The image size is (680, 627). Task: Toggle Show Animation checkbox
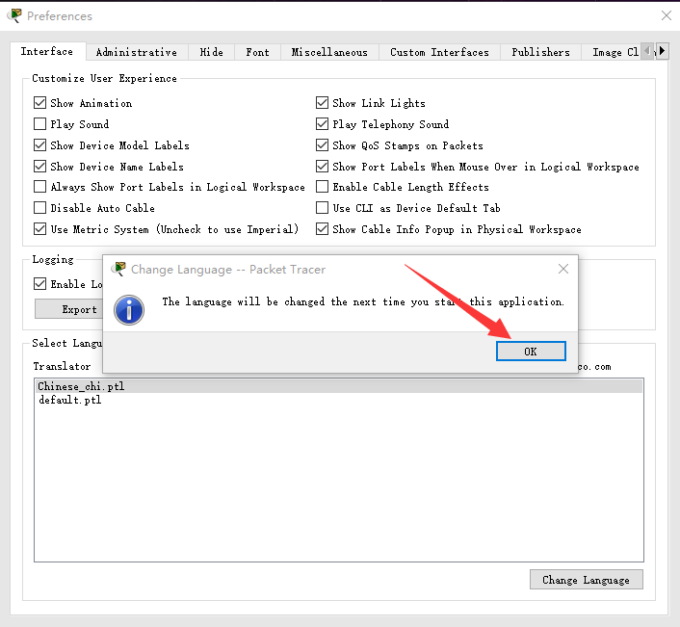39,103
